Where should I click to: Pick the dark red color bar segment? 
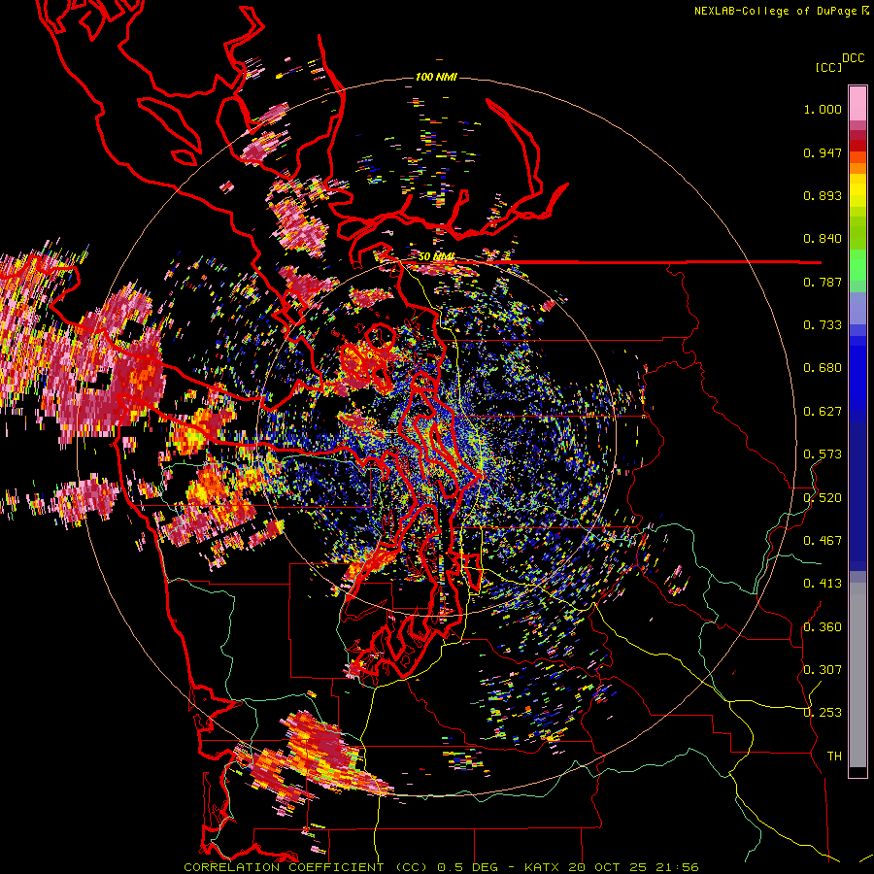[857, 146]
